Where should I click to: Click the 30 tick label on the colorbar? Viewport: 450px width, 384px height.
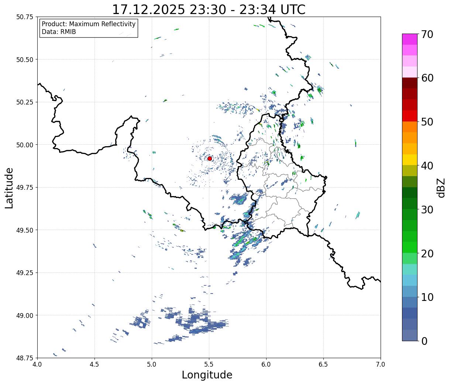click(x=427, y=209)
